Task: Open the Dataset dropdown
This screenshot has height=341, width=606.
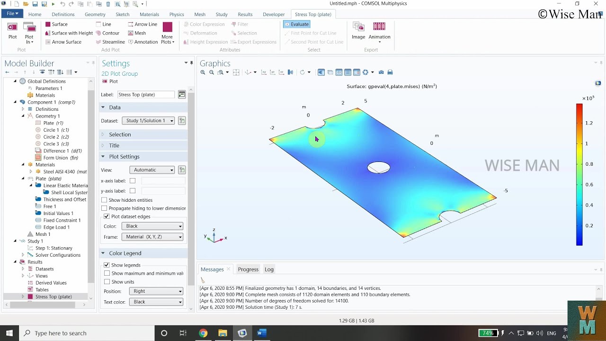Action: coord(148,121)
